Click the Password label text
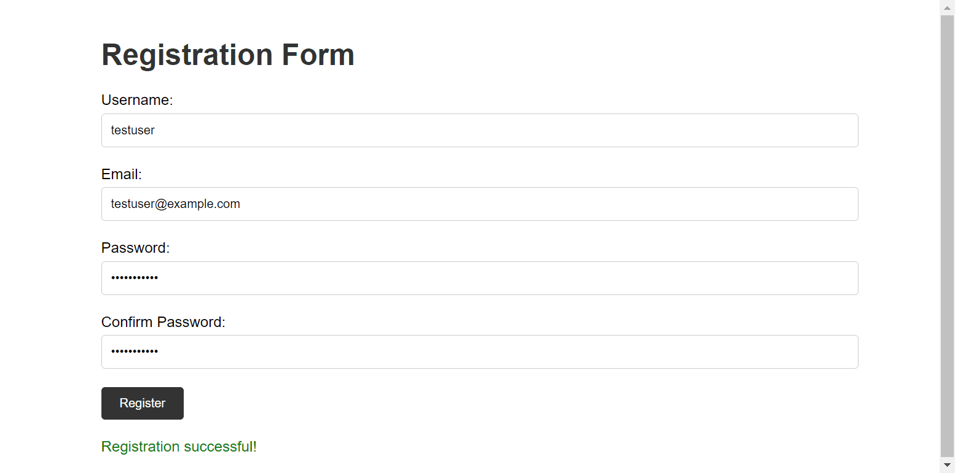The image size is (955, 473). [x=135, y=248]
